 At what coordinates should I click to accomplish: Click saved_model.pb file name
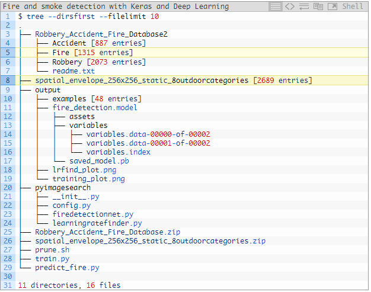click(x=99, y=161)
